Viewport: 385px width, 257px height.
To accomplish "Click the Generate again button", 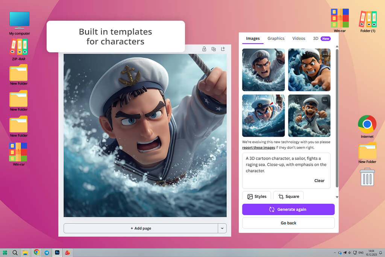I will click(x=288, y=209).
